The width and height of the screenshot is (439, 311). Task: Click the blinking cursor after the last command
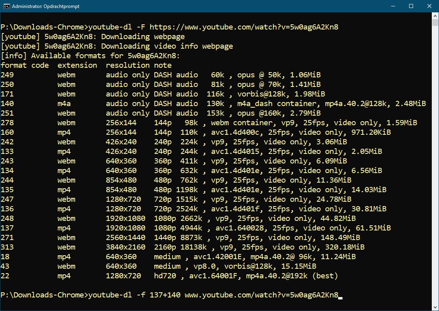click(x=340, y=295)
